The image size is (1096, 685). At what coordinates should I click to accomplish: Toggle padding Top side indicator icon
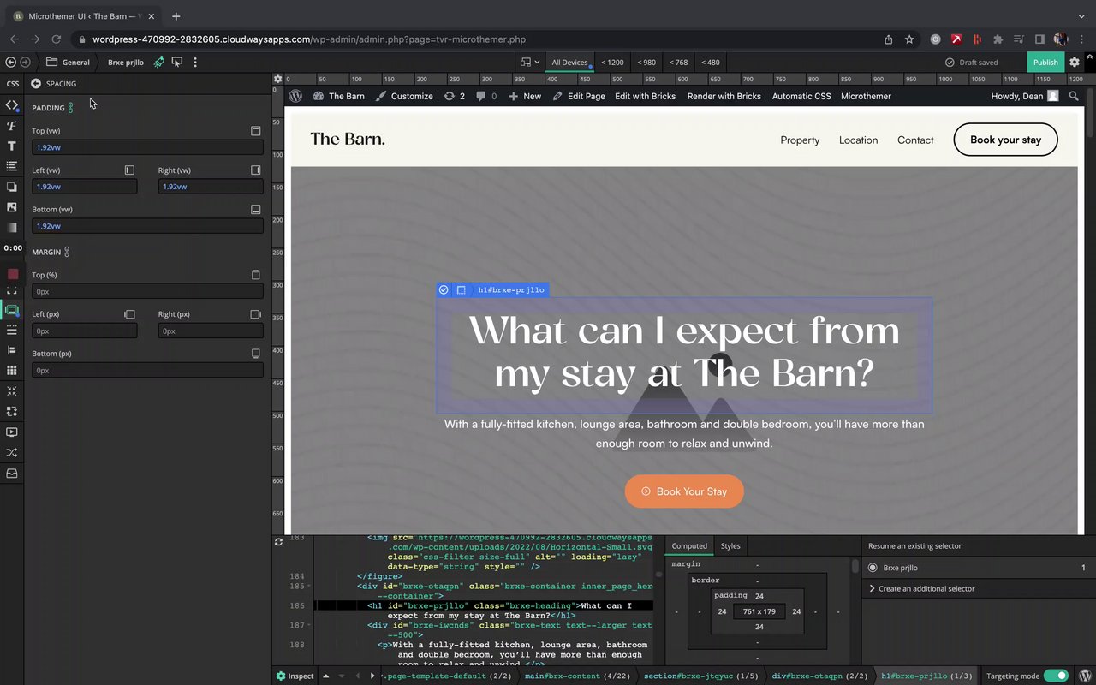[x=255, y=131]
